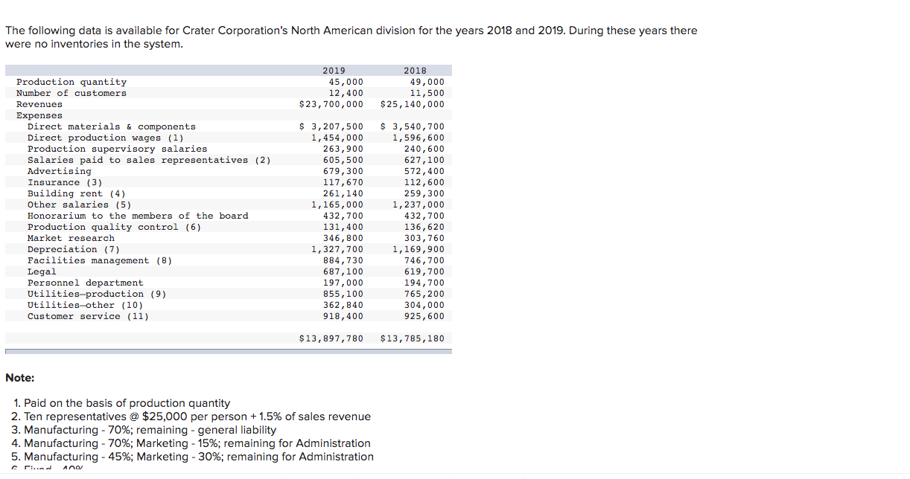Viewport: 910px width, 479px height.
Task: Click Utilities-production (9) label
Action: [97, 294]
